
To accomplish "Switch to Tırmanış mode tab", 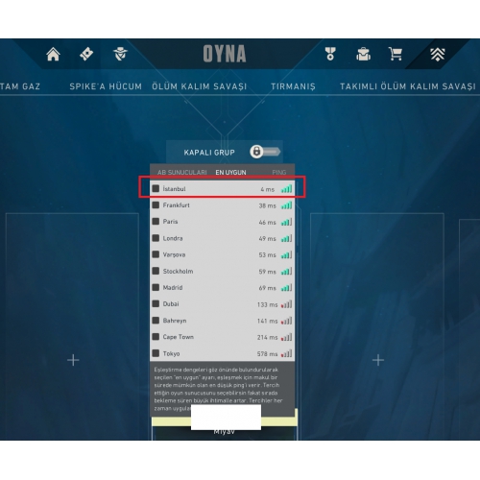I will coord(293,86).
